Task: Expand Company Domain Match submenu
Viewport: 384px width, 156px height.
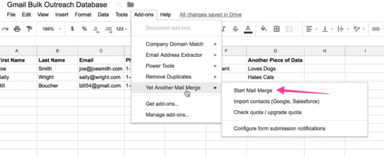Action: pyautogui.click(x=176, y=44)
